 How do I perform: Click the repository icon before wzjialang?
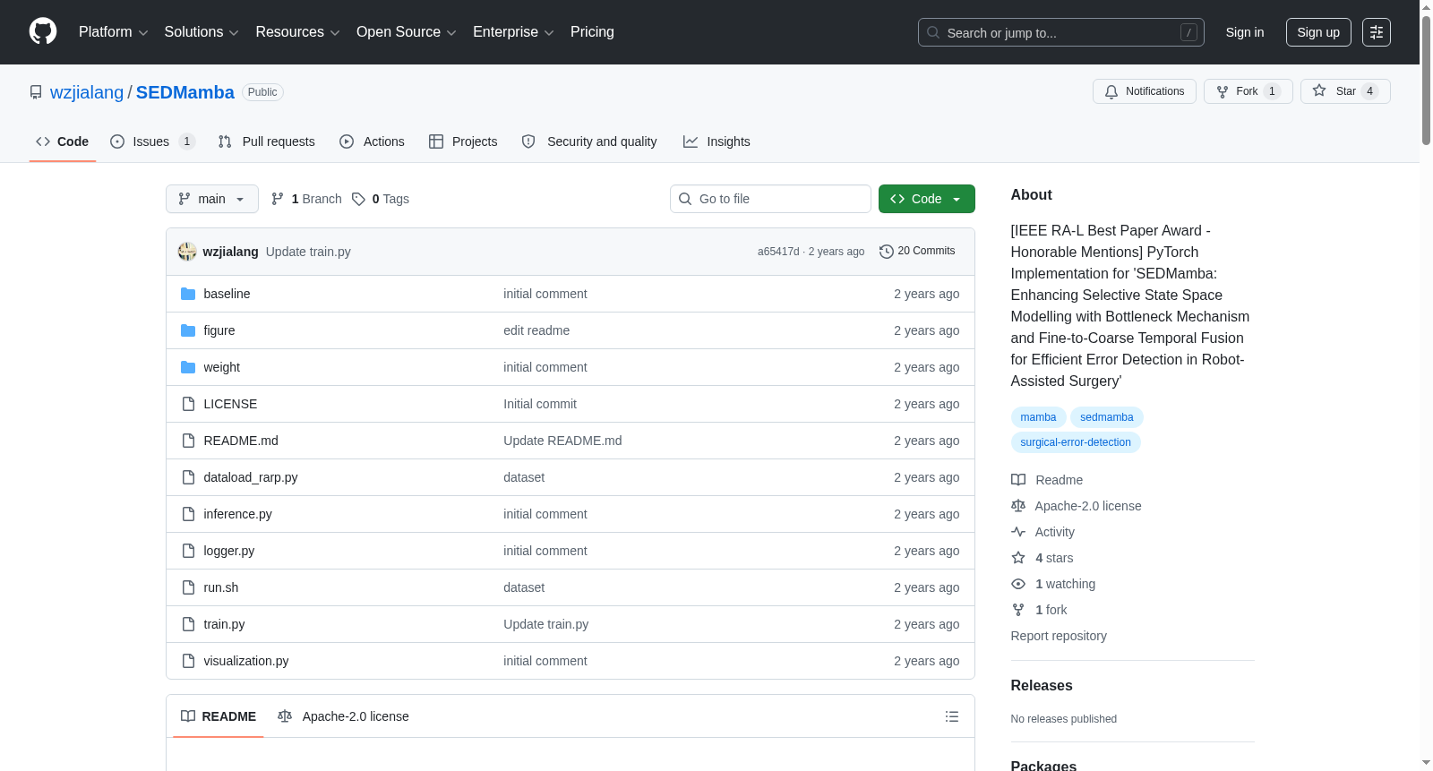coord(36,92)
